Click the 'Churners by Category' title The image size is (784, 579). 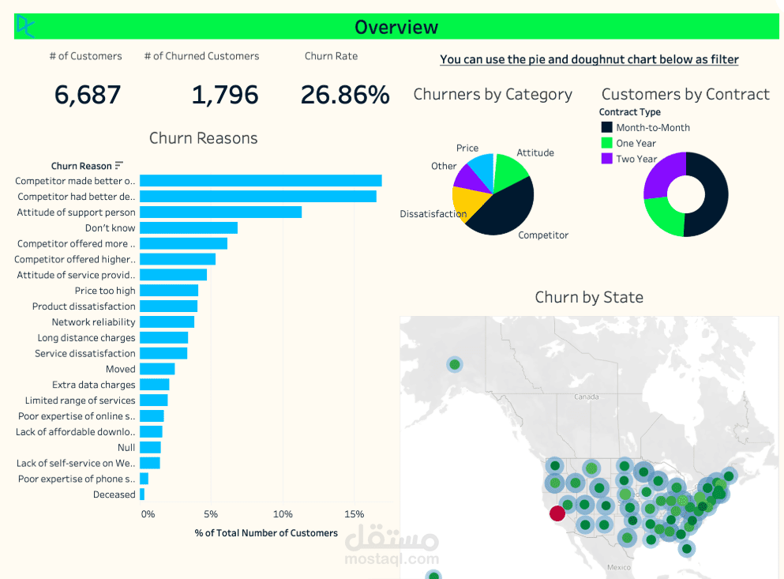click(493, 94)
